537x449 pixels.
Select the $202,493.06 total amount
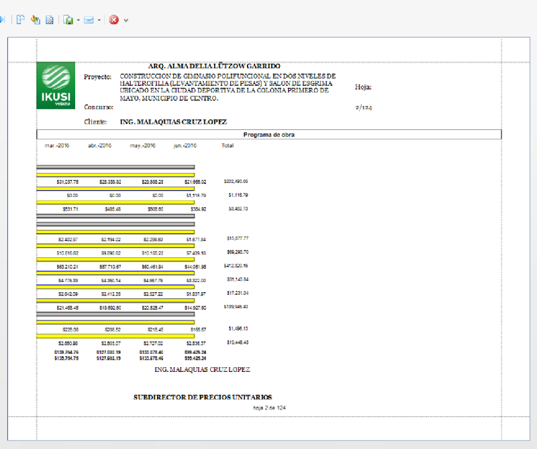click(x=236, y=181)
